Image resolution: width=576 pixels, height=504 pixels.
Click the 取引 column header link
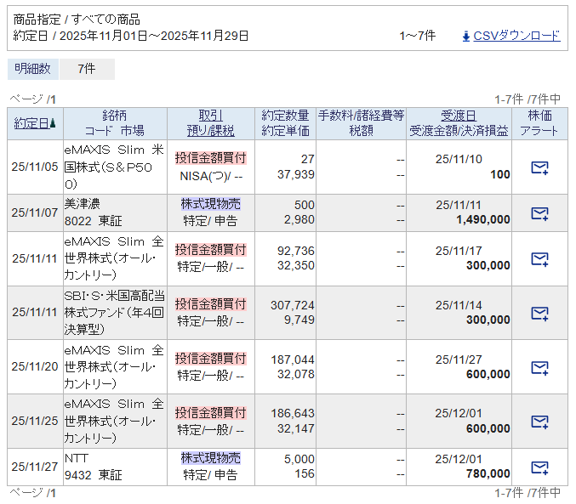coord(210,116)
